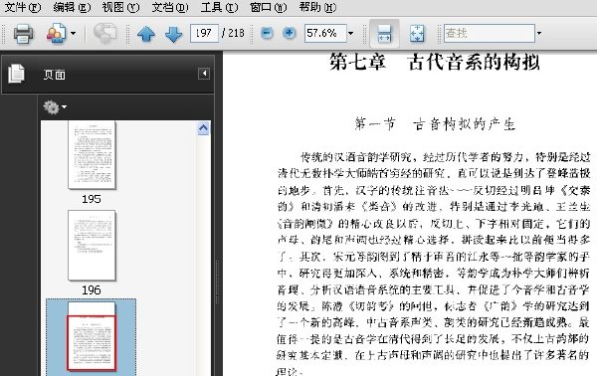
Task: Select page 195 thumbnail
Action: pos(92,155)
